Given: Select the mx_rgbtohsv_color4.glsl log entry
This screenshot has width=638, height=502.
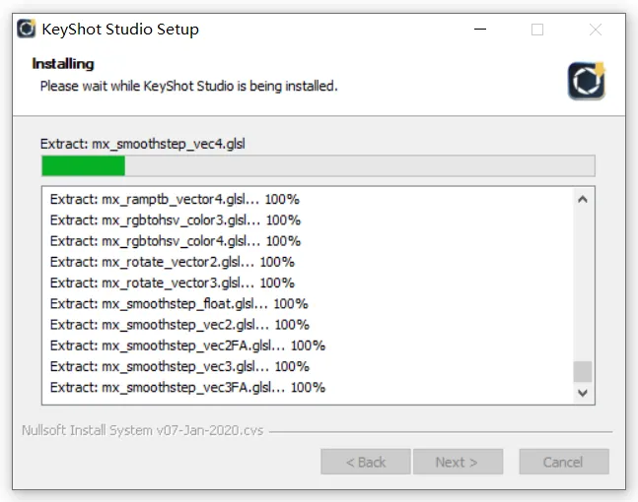Looking at the screenshot, I should click(175, 240).
